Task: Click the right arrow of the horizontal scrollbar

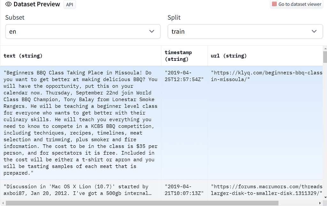Action: point(321,203)
